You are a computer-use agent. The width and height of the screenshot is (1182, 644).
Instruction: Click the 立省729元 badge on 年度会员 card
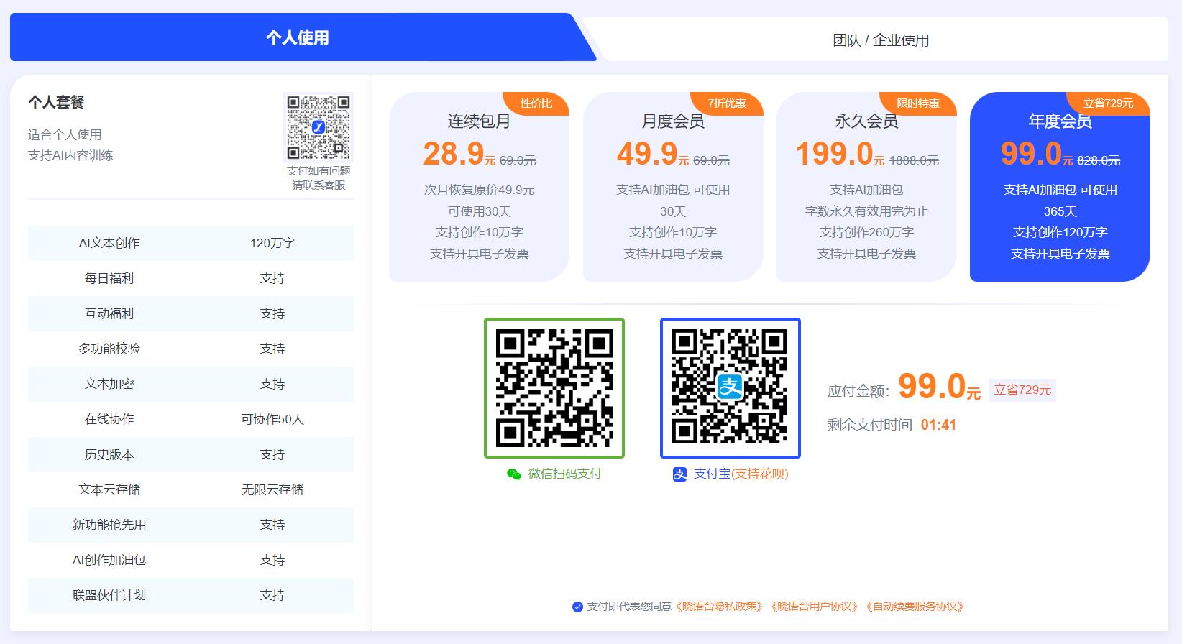click(1108, 103)
